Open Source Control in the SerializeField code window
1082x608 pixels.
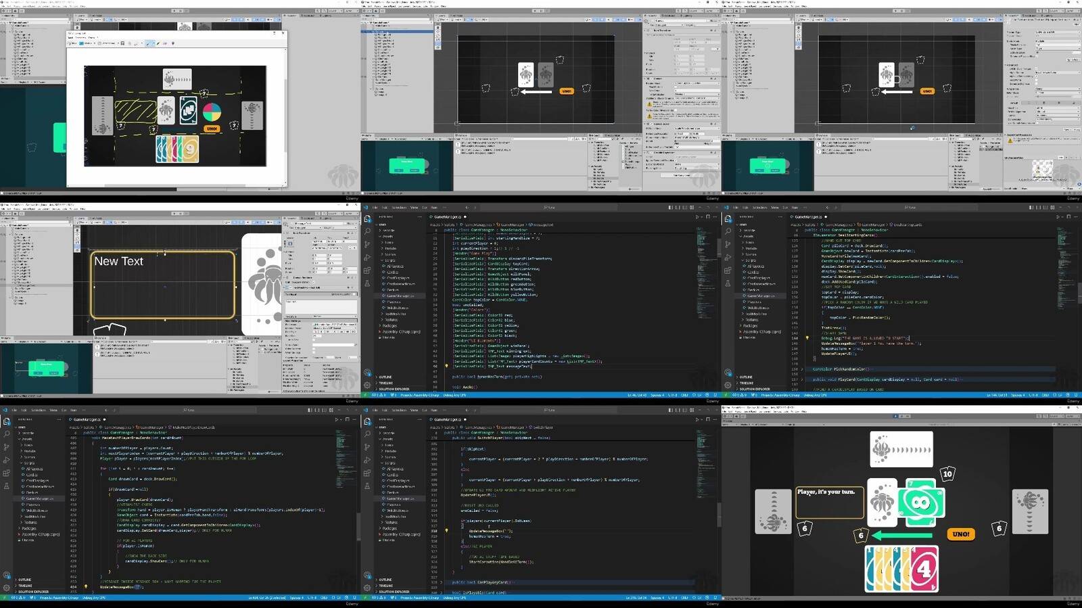(367, 244)
